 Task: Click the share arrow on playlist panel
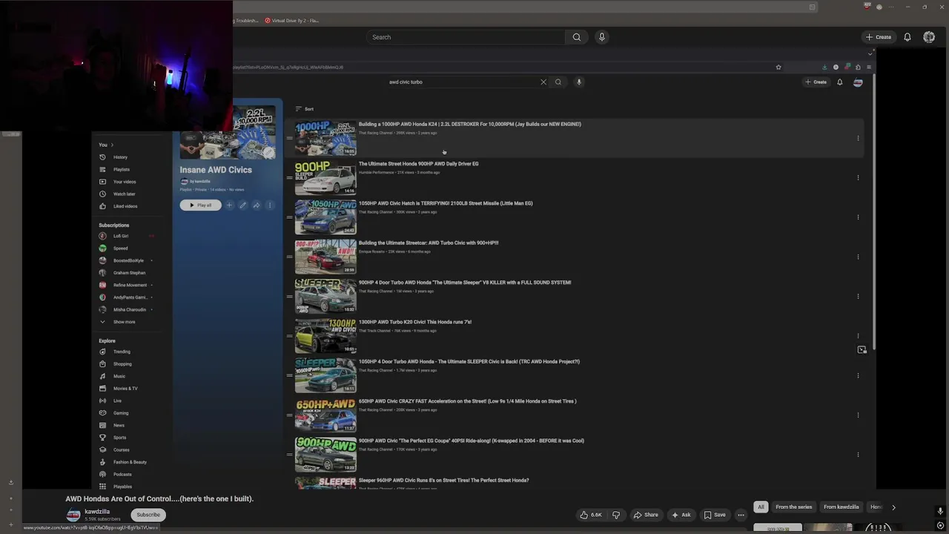tap(256, 205)
